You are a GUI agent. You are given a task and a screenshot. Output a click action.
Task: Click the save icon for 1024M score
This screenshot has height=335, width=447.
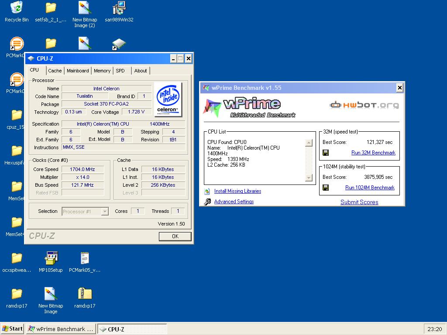pyautogui.click(x=326, y=188)
